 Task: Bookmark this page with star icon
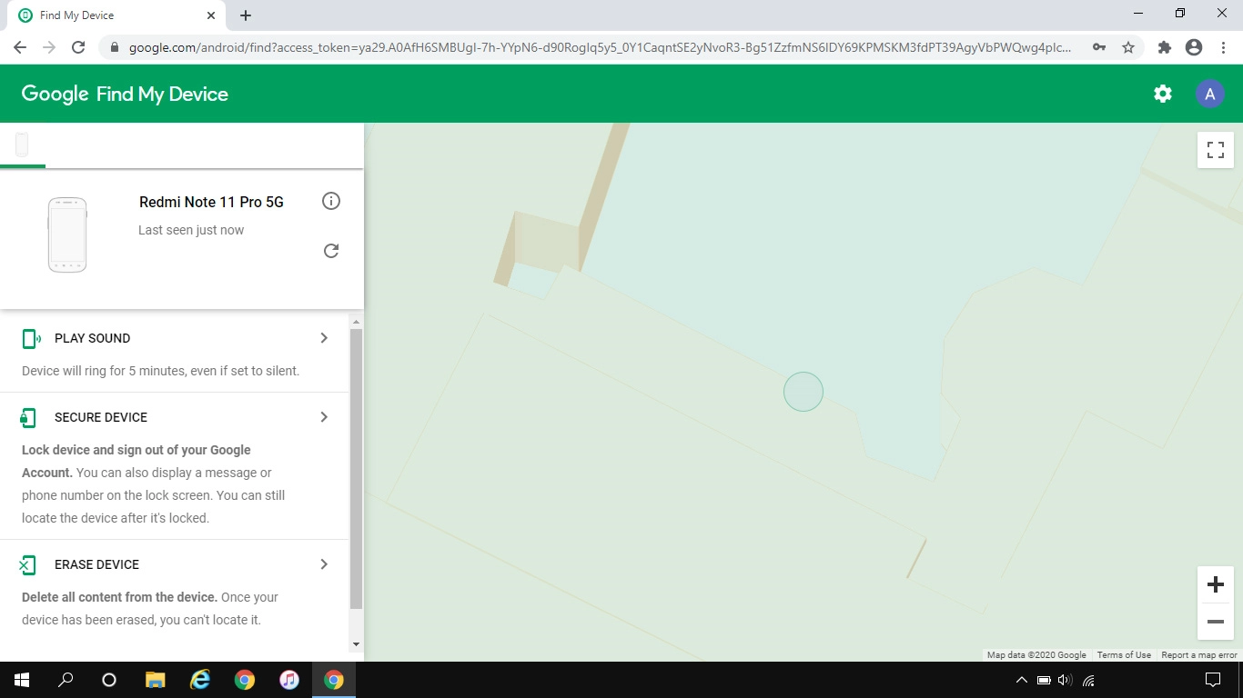1128,47
